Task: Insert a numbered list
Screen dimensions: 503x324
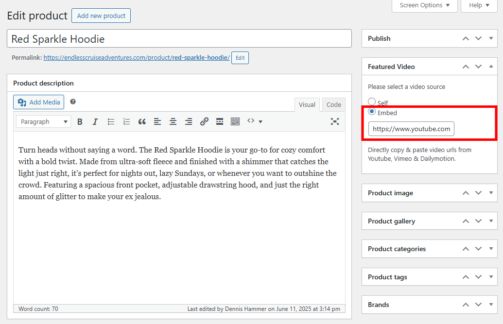Action: click(x=126, y=121)
